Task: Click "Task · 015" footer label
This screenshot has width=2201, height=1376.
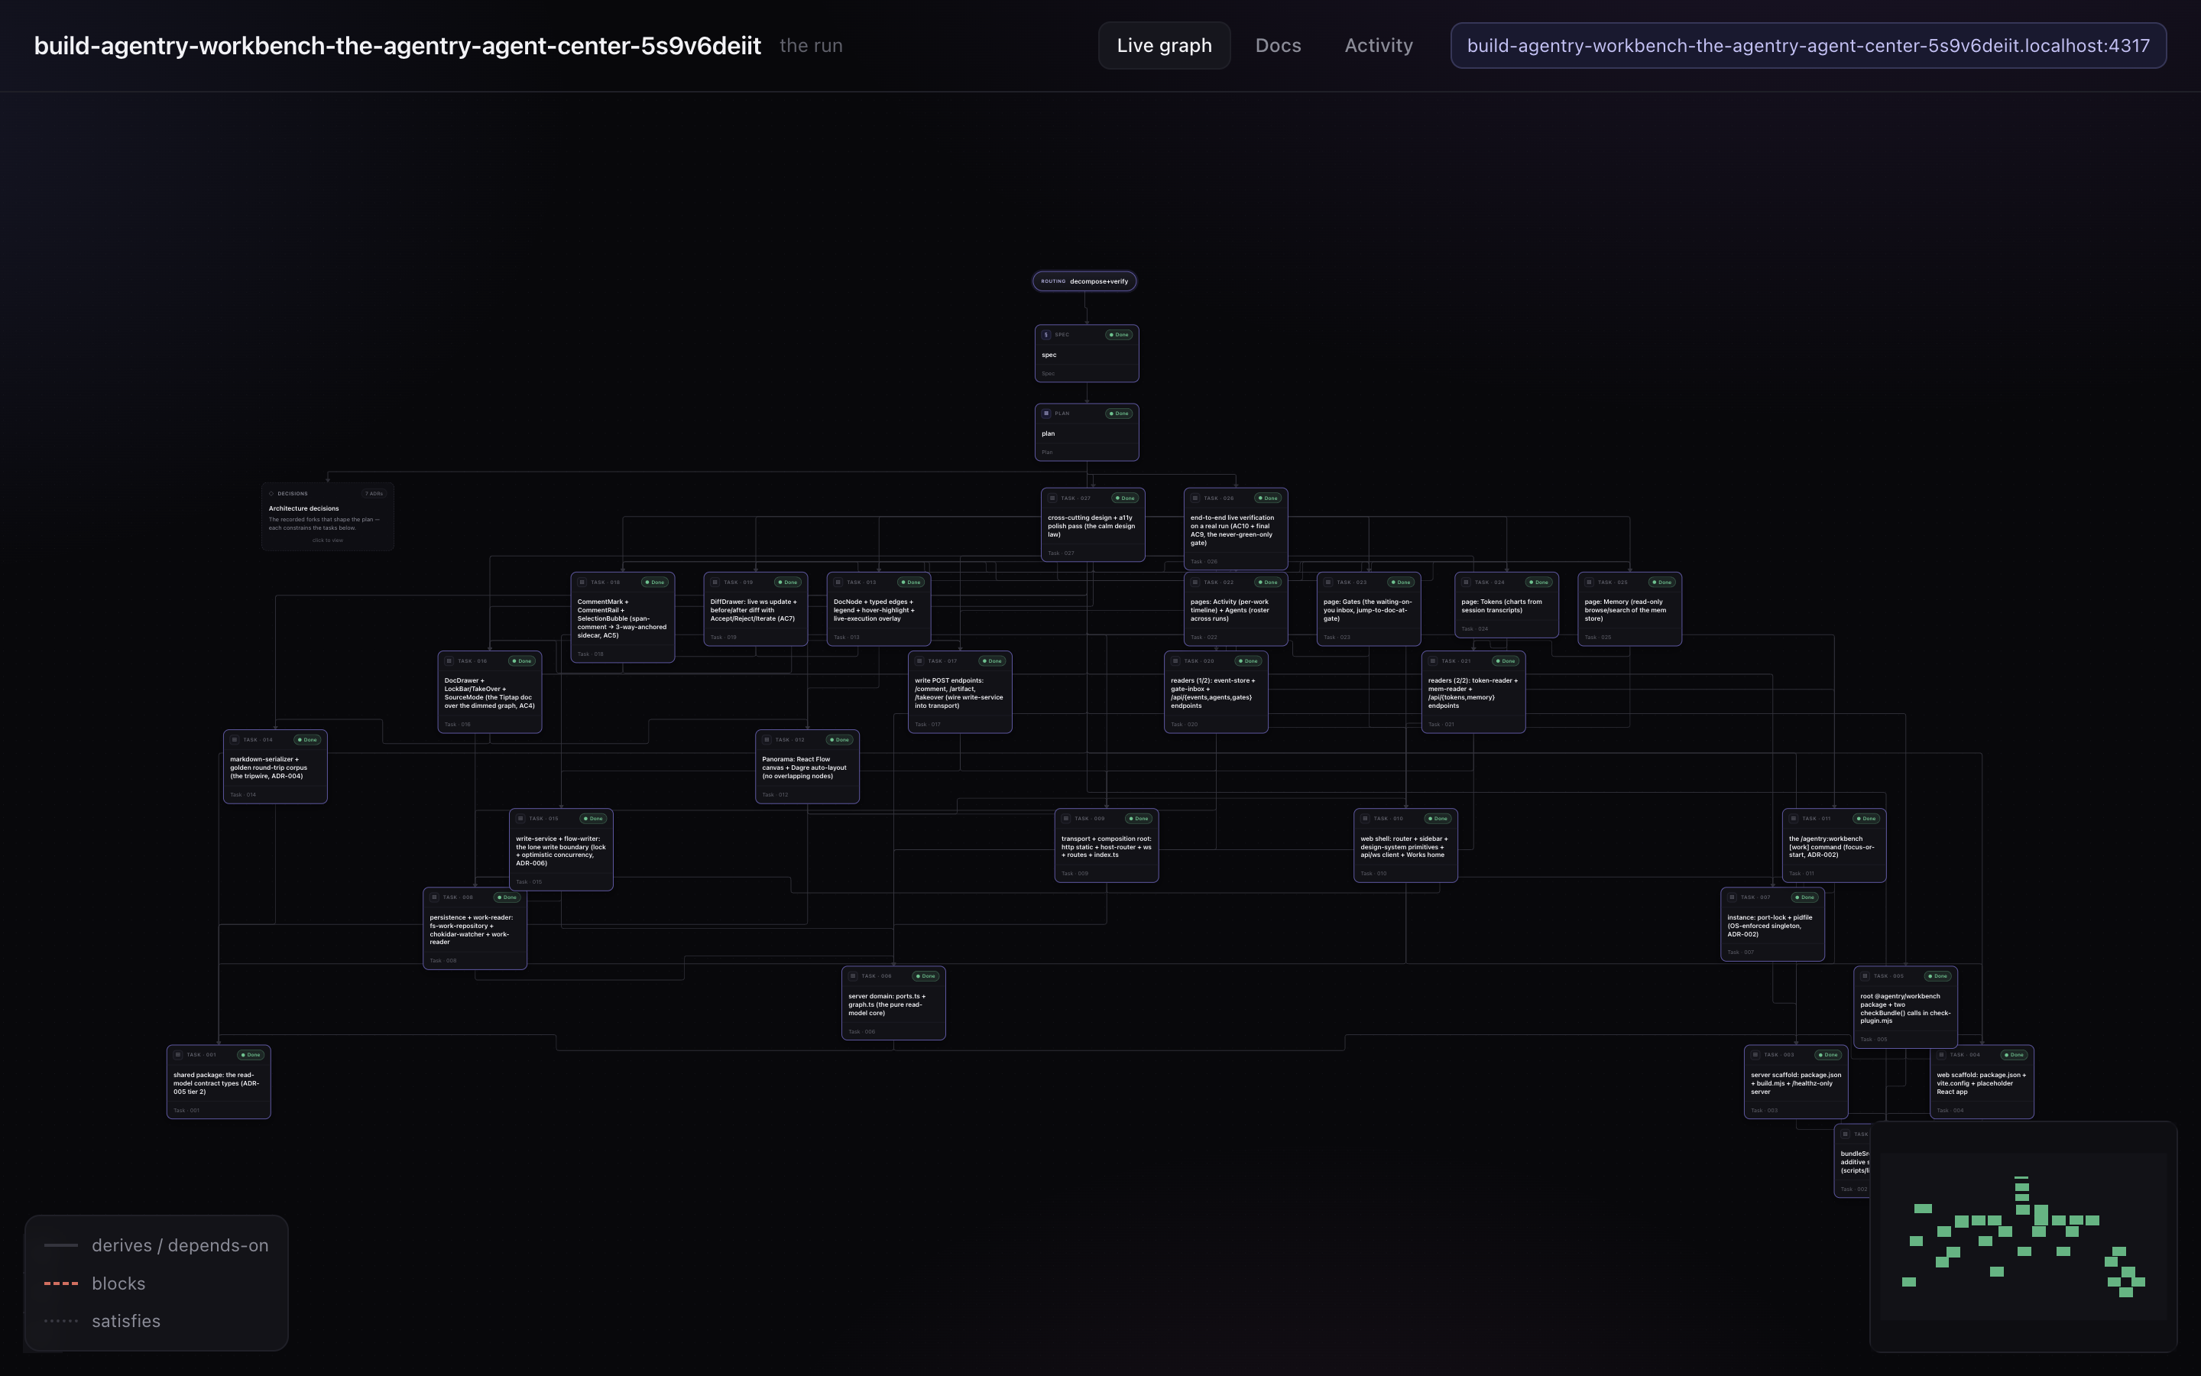Action: click(528, 882)
